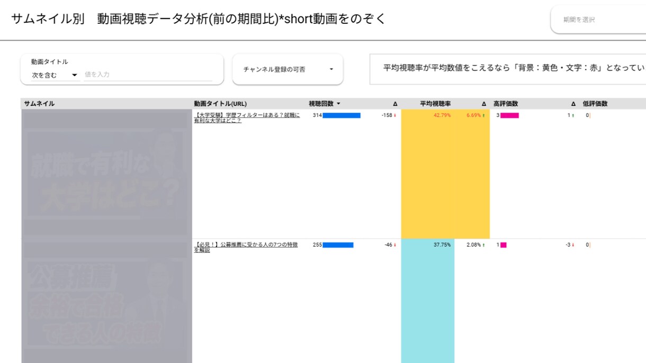Sort by 動画タイトル(URL) column header
This screenshot has height=363, width=646.
click(x=220, y=104)
